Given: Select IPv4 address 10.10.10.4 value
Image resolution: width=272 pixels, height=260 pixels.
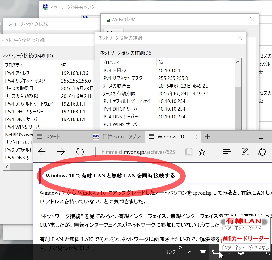Looking at the screenshot, I should coord(169,71).
